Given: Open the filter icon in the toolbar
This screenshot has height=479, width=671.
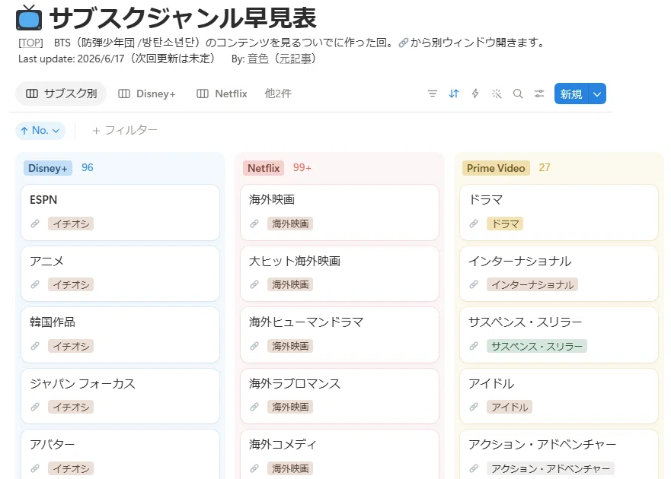Looking at the screenshot, I should (x=433, y=94).
